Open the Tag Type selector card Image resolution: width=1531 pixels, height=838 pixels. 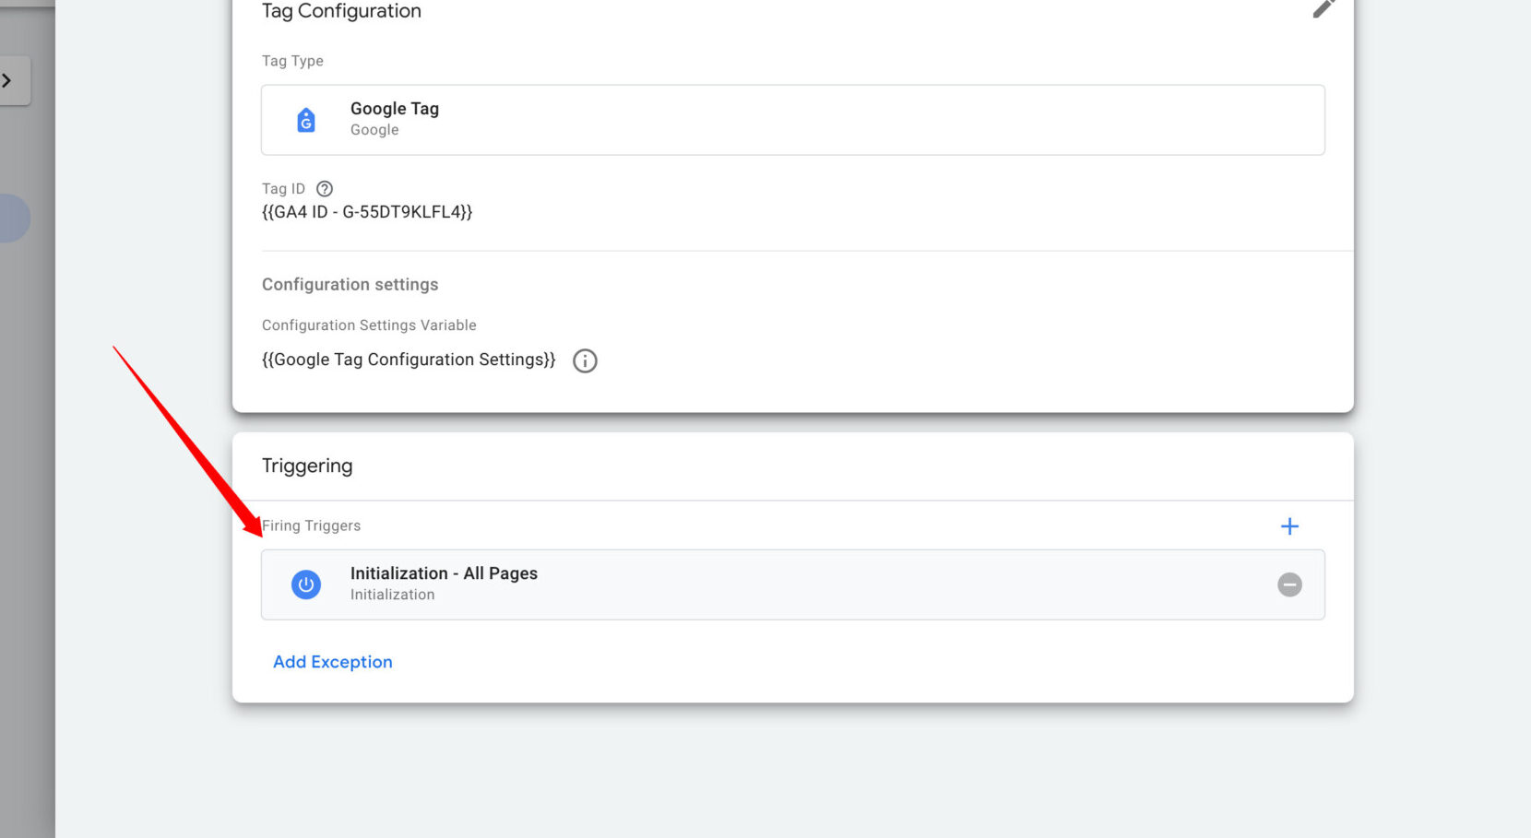(x=792, y=120)
